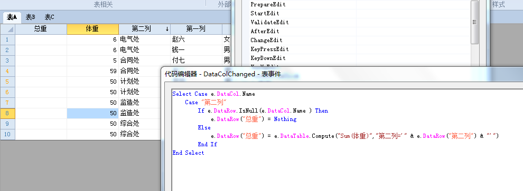Select all via grid corner triangle
Image resolution: width=523 pixels, height=191 pixels.
(x=8, y=29)
